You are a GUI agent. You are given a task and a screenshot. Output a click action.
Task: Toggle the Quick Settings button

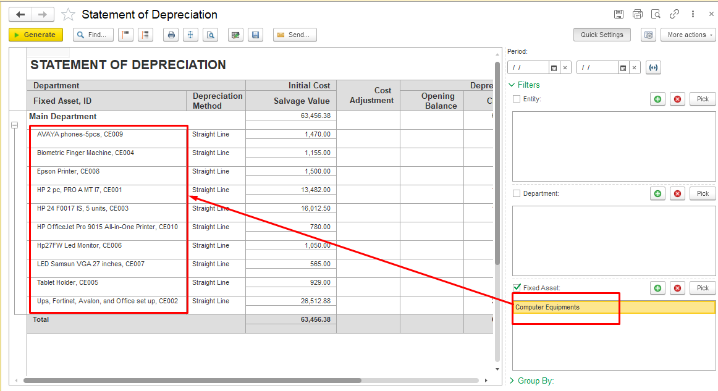coord(602,35)
